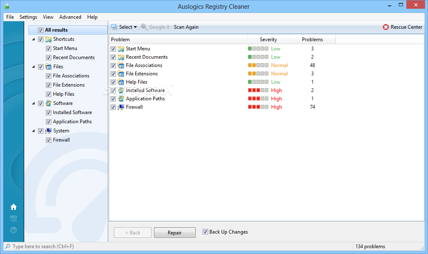
Task: Select Application Paths in the left tree
Action: tap(72, 122)
